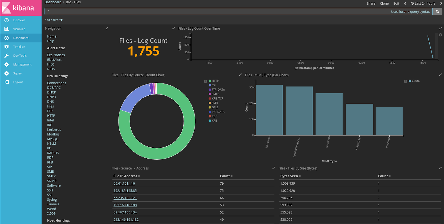Edit the dashboard
Viewport: 444px width, 224px height.
click(x=396, y=4)
